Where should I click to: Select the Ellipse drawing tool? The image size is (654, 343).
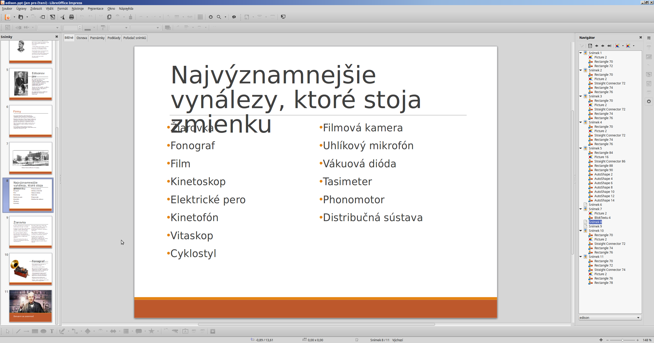click(x=43, y=331)
